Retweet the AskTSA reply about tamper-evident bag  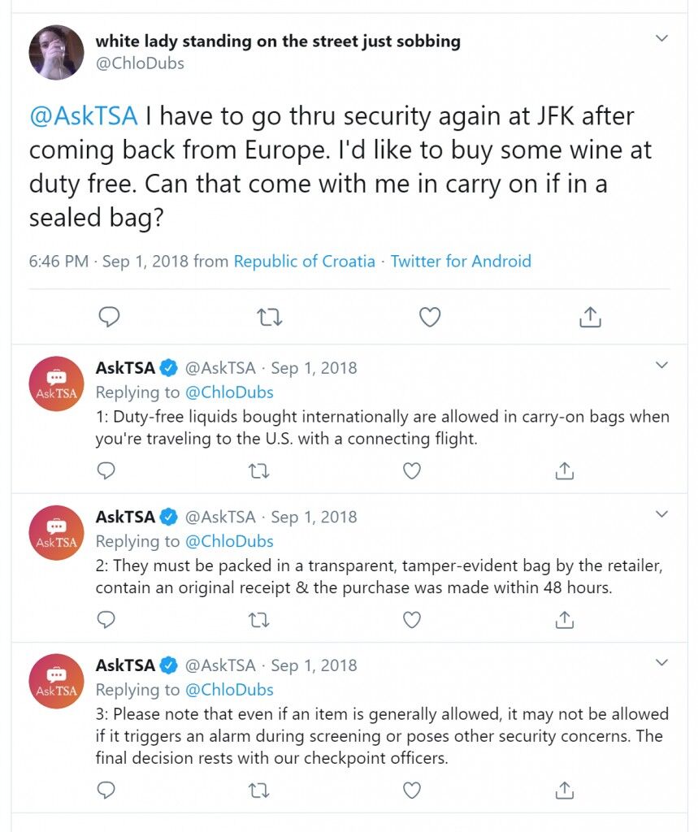259,620
